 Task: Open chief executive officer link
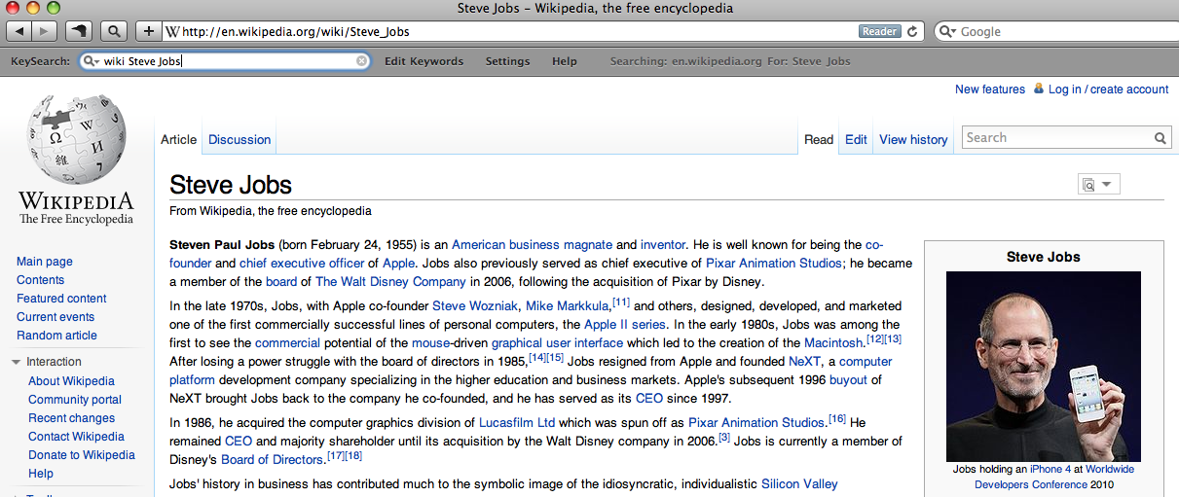point(302,264)
